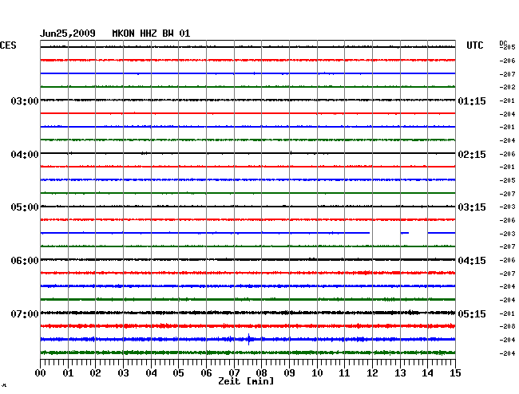519x394 pixels.
Task: Click the DC offset value -208
Action: point(507,326)
